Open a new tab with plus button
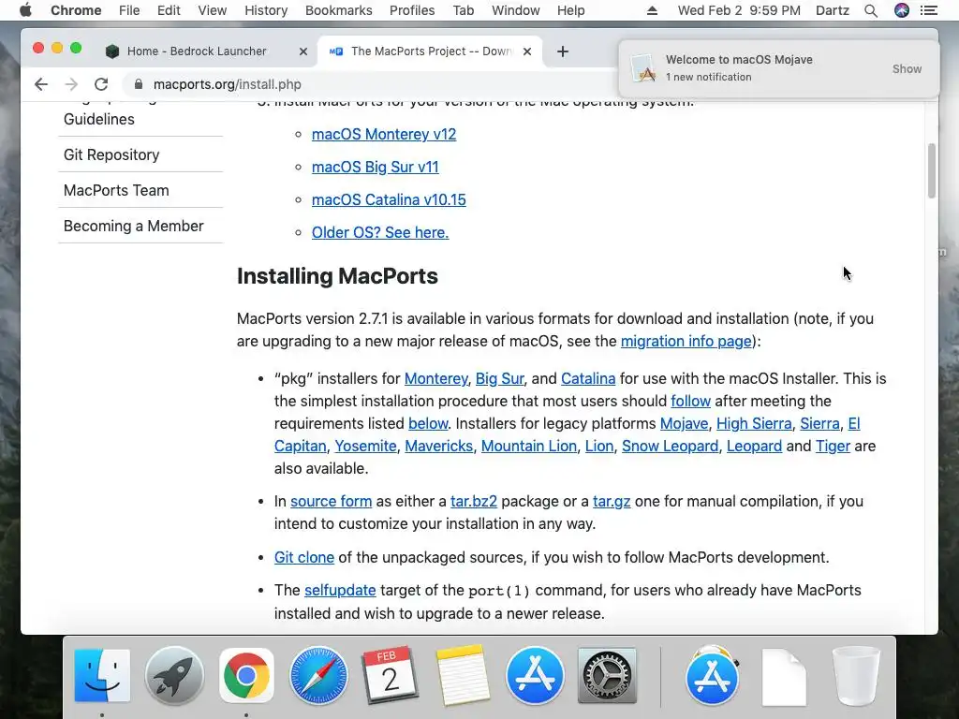 point(563,51)
